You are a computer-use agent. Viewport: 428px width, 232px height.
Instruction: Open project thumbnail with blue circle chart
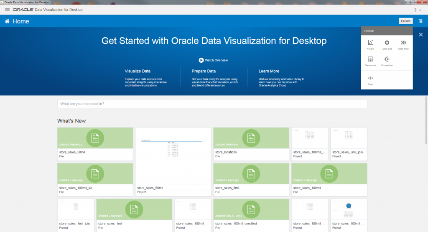point(349,209)
